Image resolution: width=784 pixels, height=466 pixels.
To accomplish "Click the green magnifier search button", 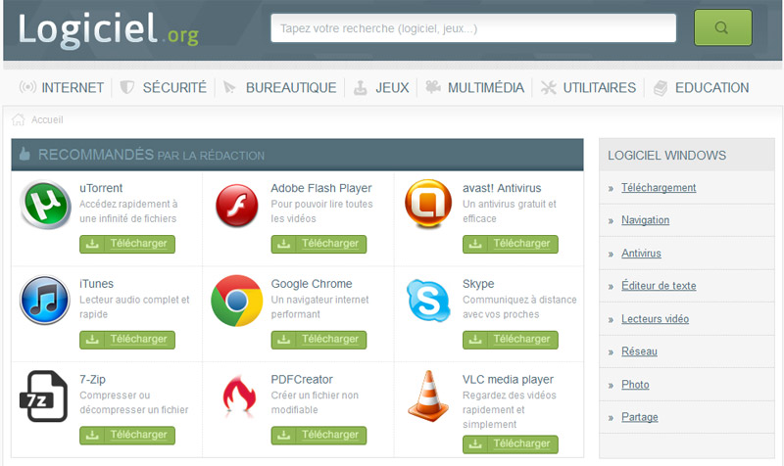I will click(x=722, y=27).
